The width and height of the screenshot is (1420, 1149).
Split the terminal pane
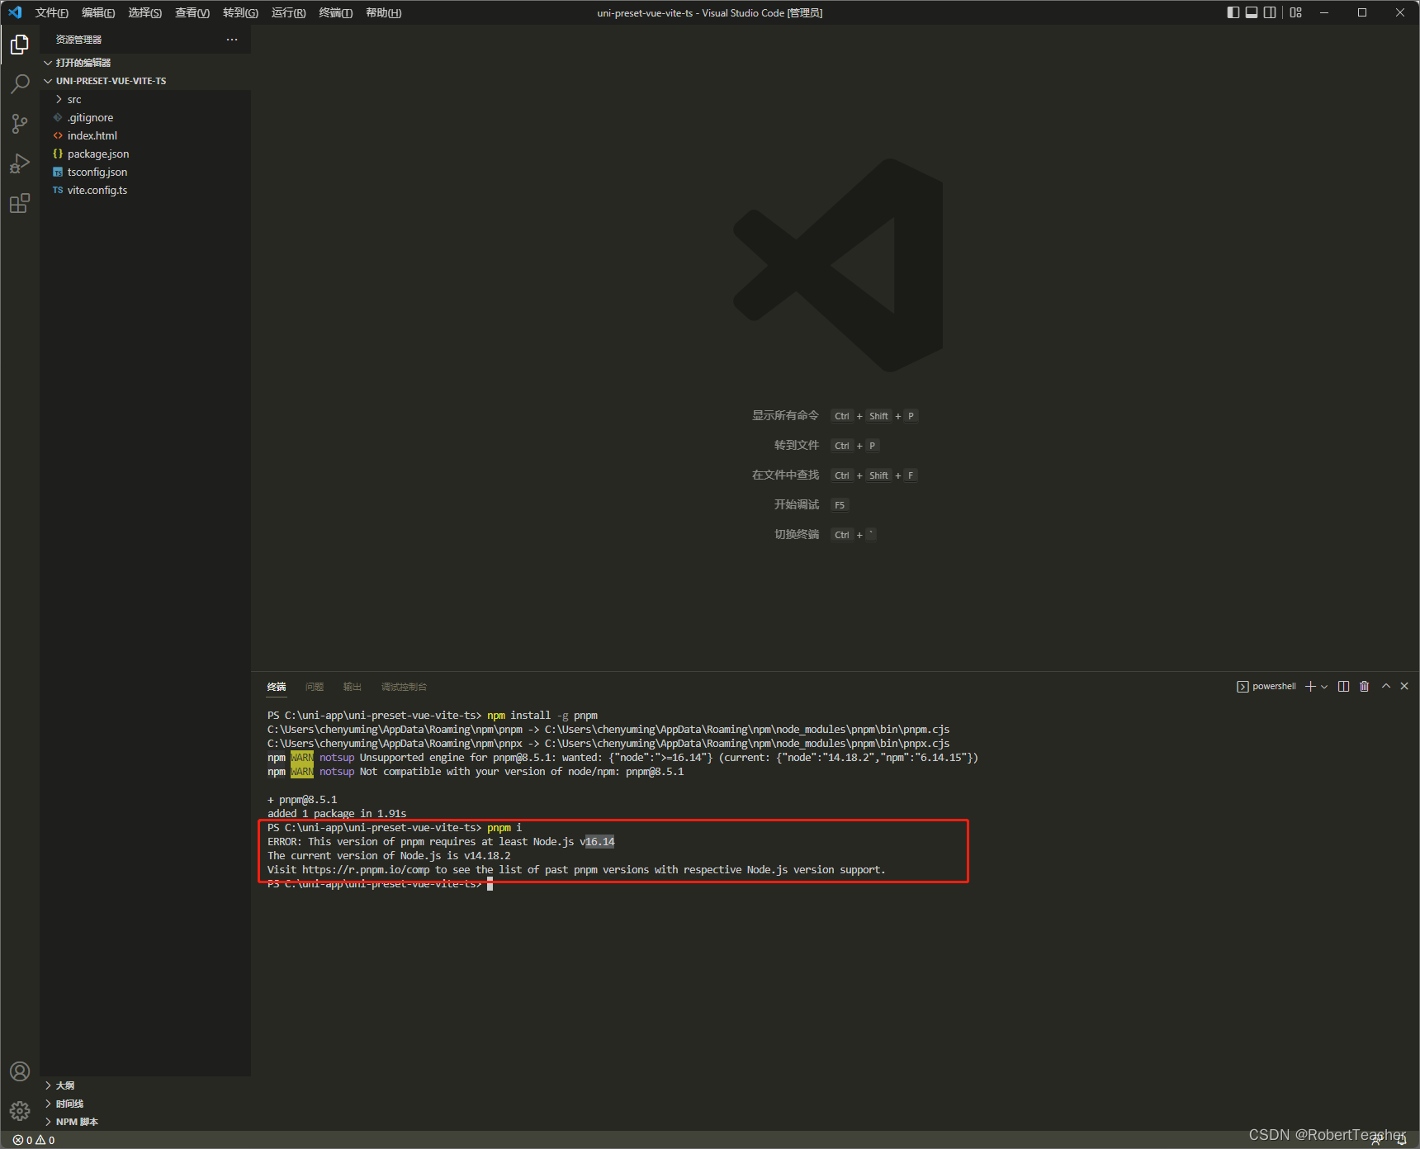pos(1344,687)
